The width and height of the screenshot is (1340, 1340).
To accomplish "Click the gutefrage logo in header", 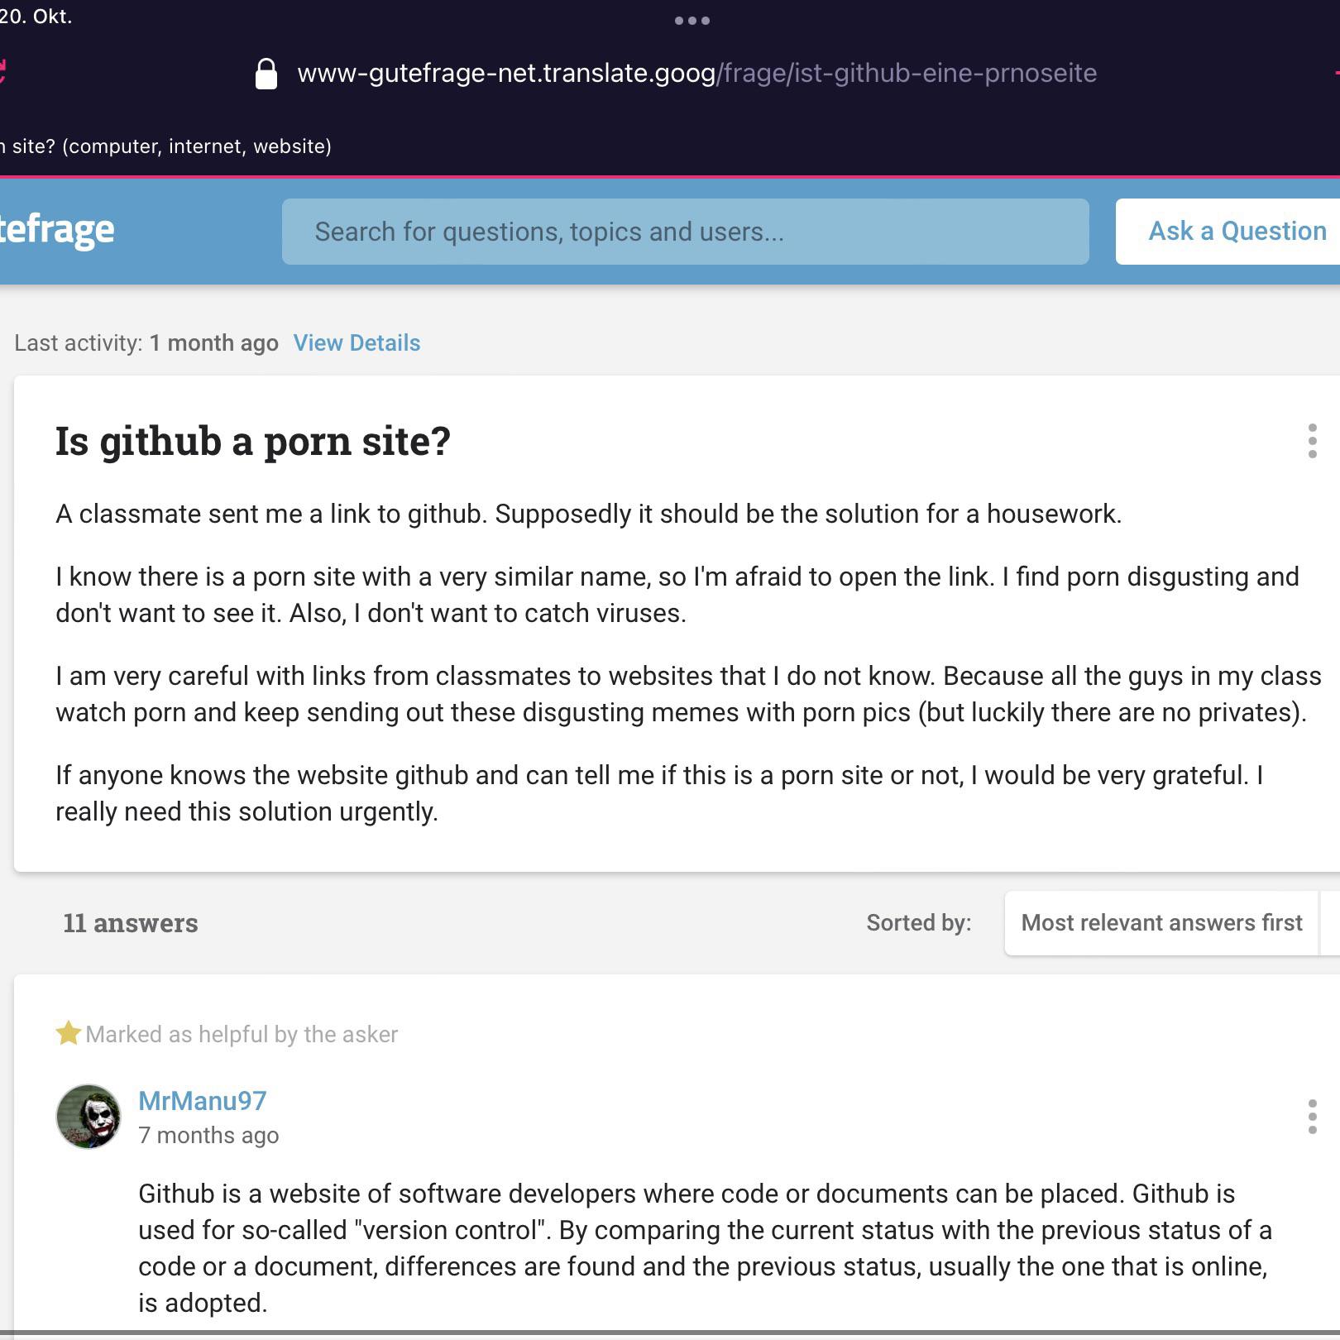I will click(x=56, y=230).
